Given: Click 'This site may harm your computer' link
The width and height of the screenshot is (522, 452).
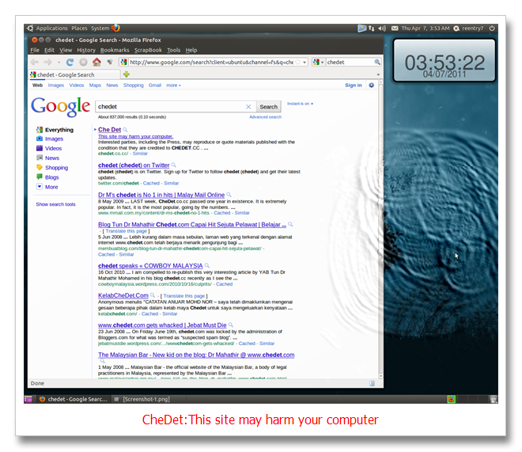Looking at the screenshot, I should [x=135, y=137].
